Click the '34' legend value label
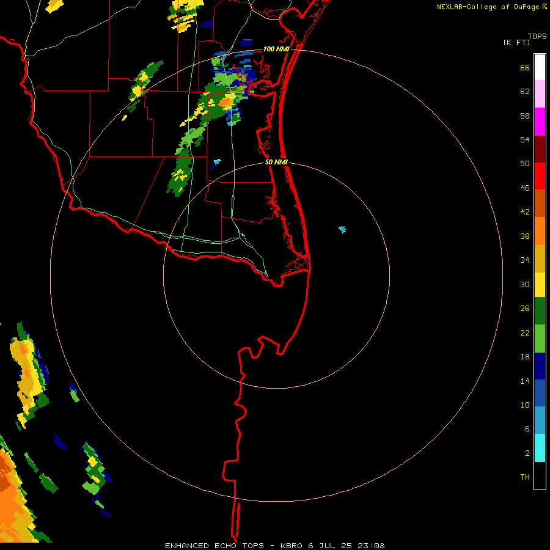Image resolution: width=550 pixels, height=550 pixels. [x=525, y=260]
